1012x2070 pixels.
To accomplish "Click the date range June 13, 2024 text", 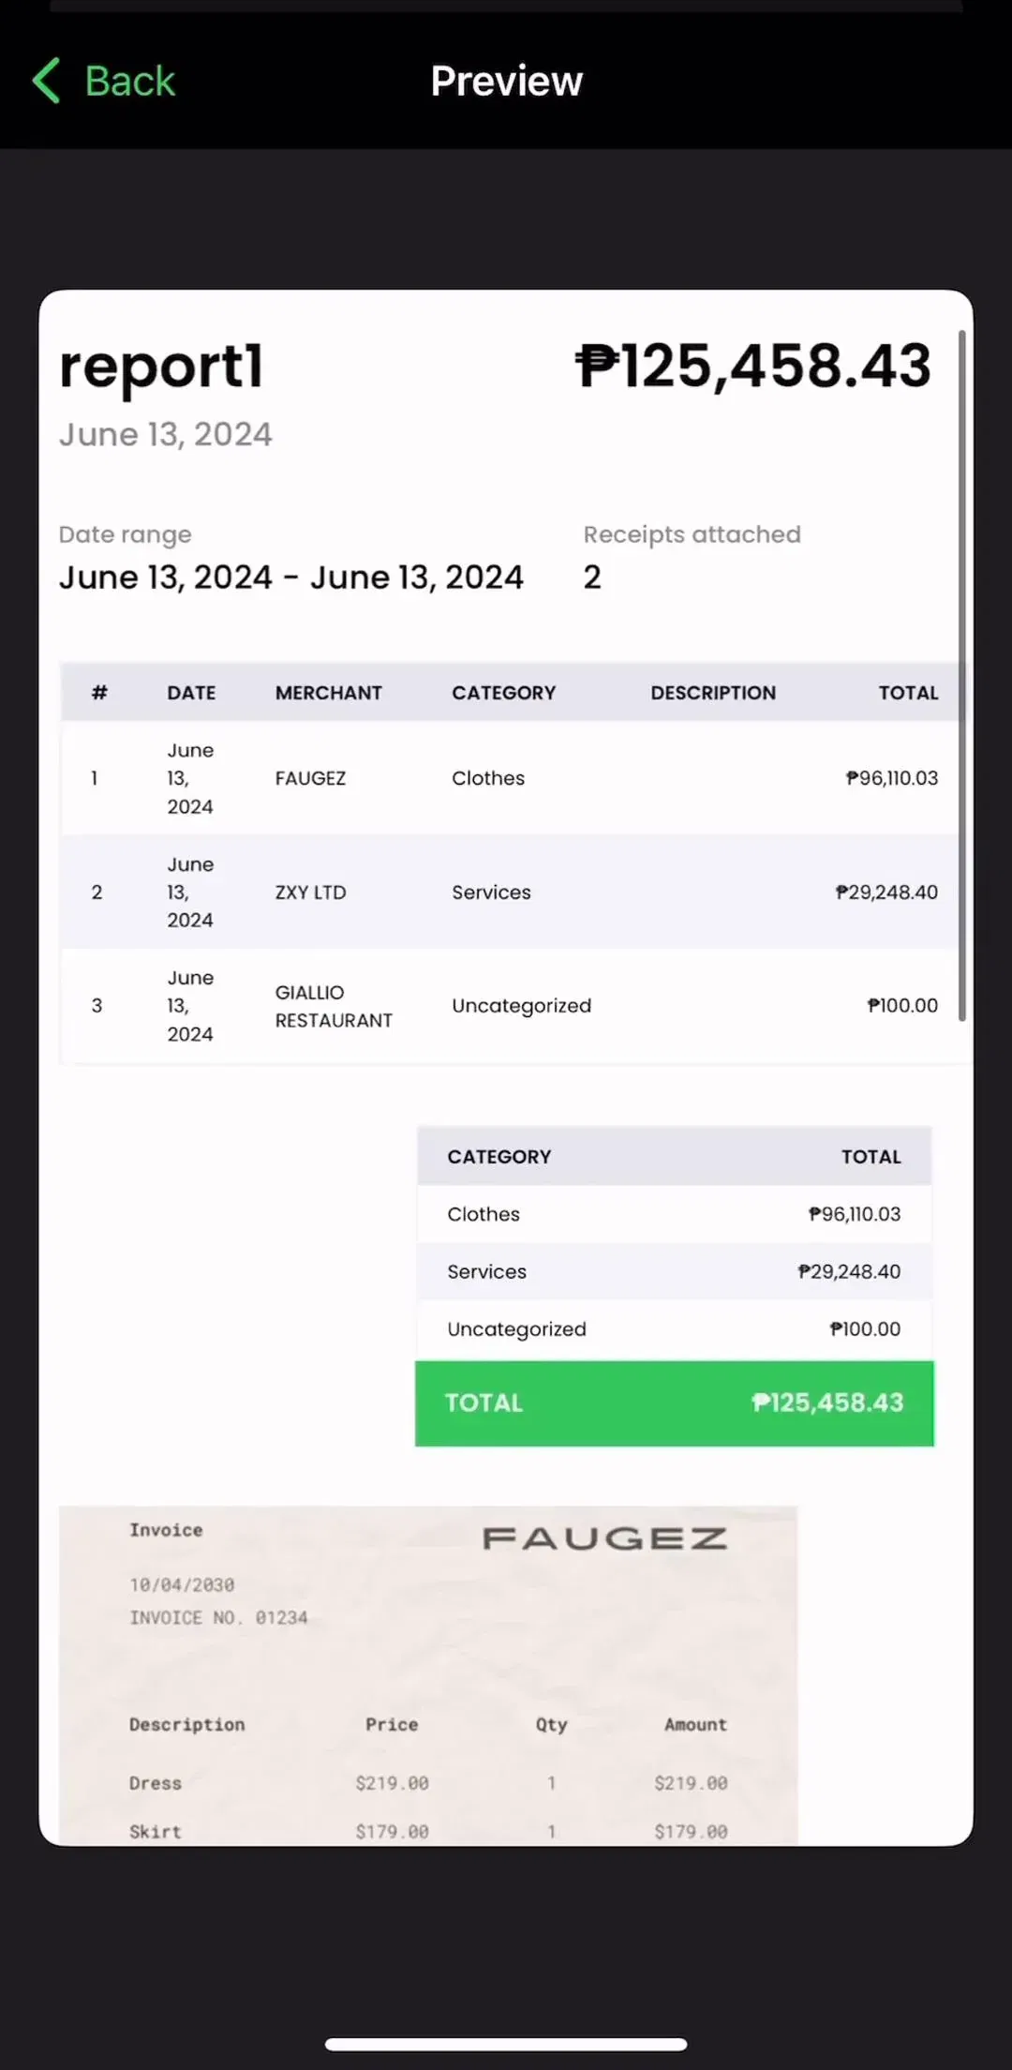I will pos(290,577).
